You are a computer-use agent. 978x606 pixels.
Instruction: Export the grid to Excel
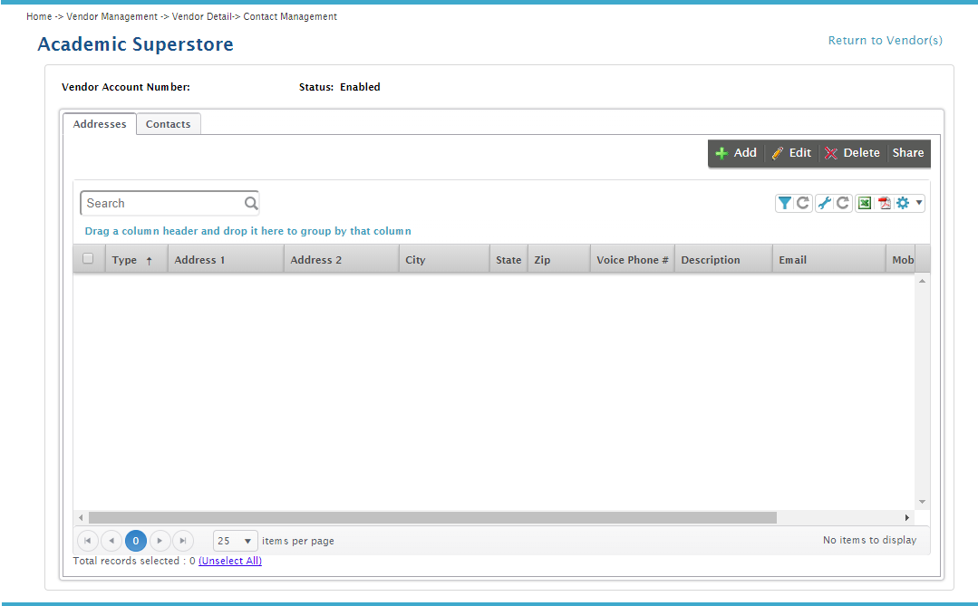point(865,203)
